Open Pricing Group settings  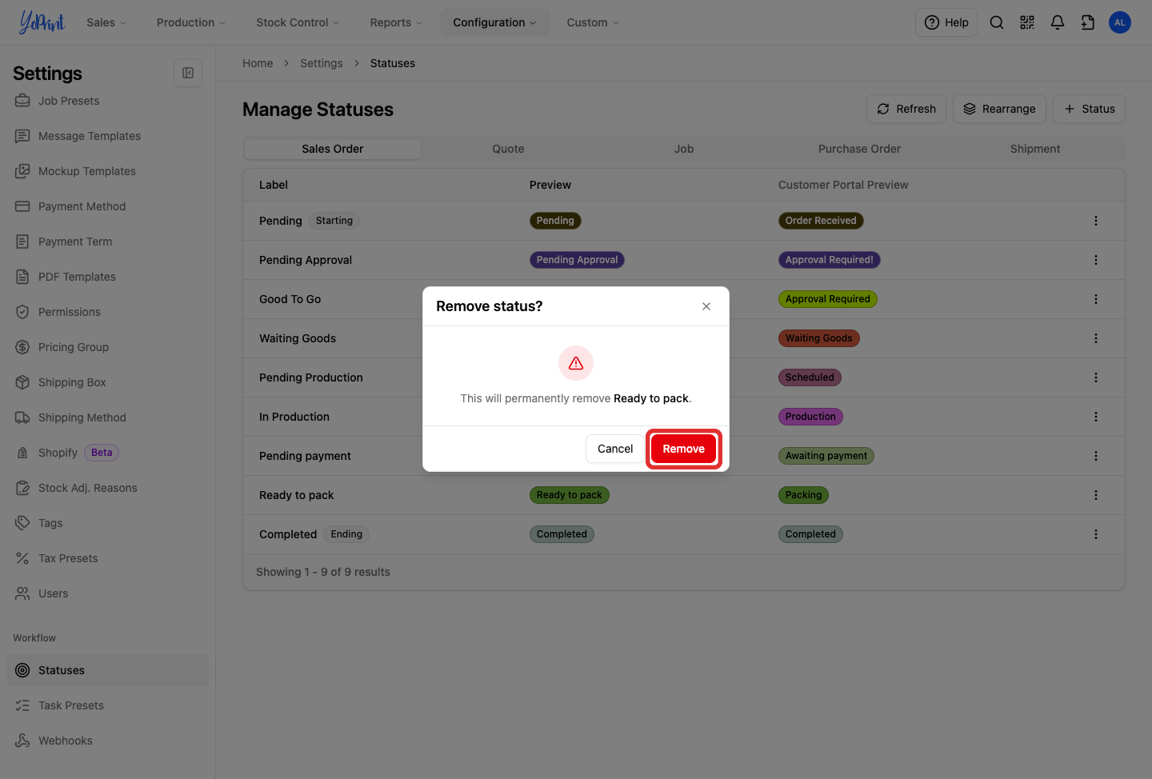click(x=107, y=347)
